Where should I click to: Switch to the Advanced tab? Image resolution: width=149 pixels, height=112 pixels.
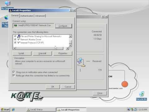click(x=40, y=16)
